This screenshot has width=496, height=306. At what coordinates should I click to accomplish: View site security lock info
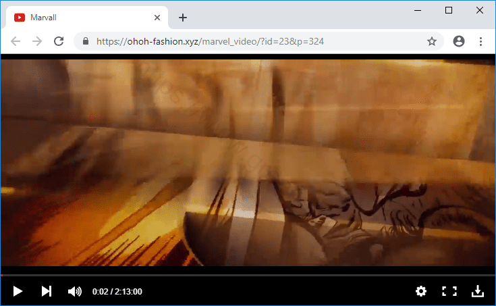pos(85,41)
